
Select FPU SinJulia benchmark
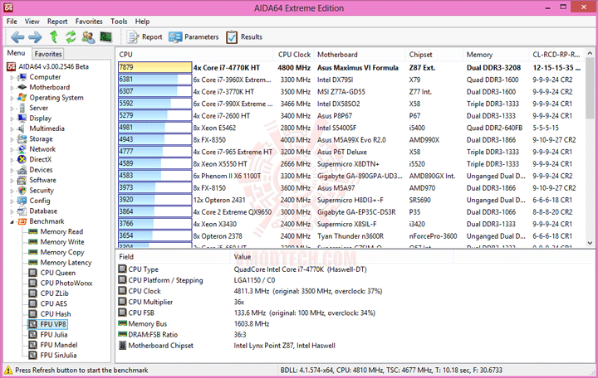point(58,355)
